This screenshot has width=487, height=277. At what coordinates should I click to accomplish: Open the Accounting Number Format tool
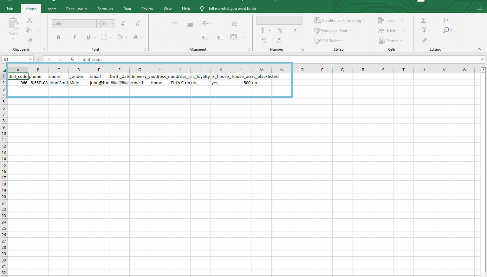[263, 30]
